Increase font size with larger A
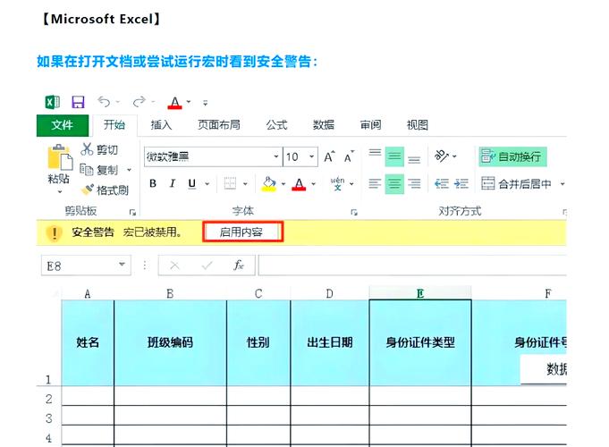Screen dimensions: 609x447 coord(329,156)
